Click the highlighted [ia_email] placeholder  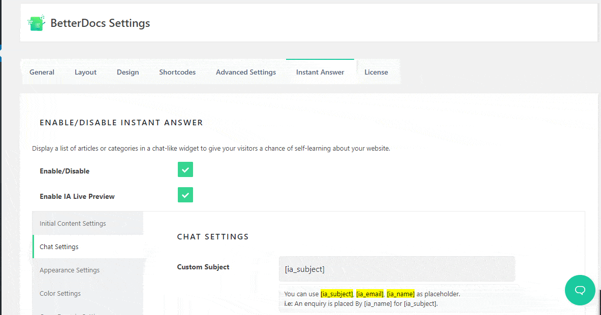(x=369, y=294)
